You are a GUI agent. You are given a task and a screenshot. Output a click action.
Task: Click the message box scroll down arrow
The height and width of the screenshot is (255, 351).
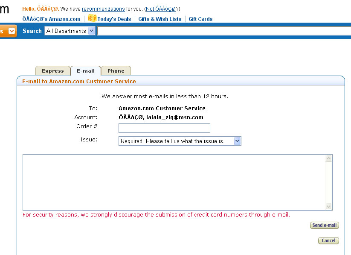[328, 206]
